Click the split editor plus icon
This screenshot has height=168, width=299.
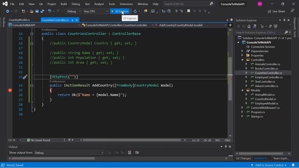pyautogui.click(x=230, y=25)
